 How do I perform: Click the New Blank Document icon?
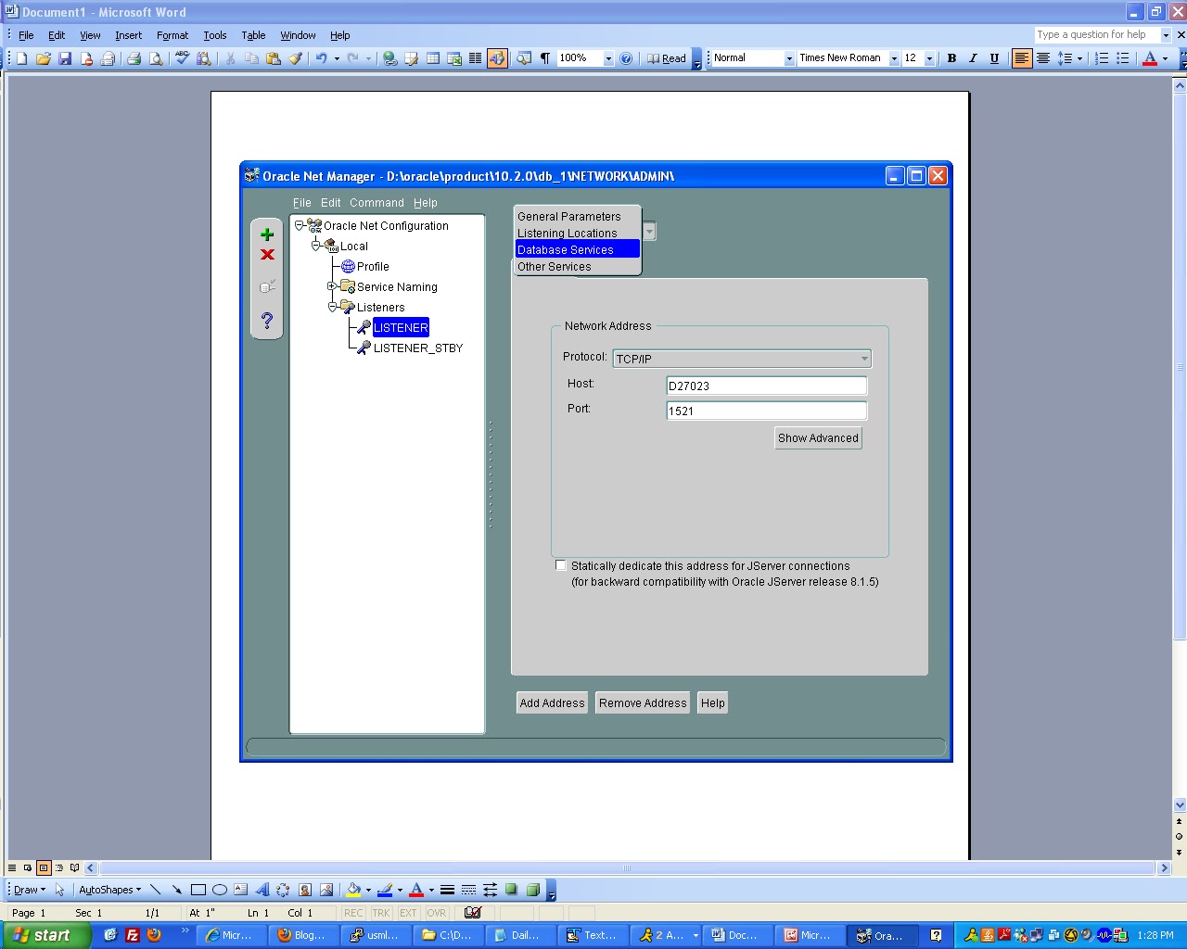(21, 58)
